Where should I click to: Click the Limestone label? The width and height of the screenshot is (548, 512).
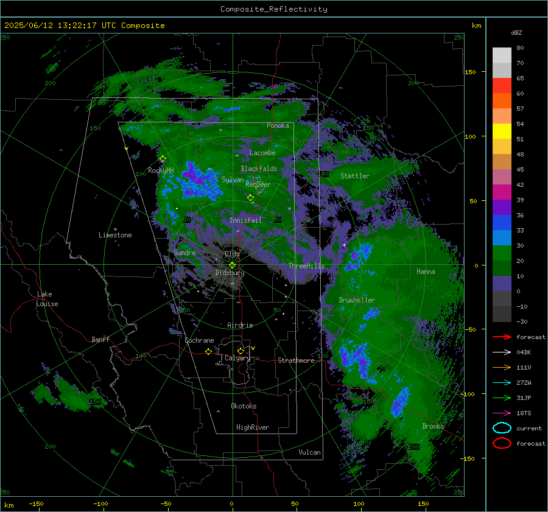(x=115, y=235)
